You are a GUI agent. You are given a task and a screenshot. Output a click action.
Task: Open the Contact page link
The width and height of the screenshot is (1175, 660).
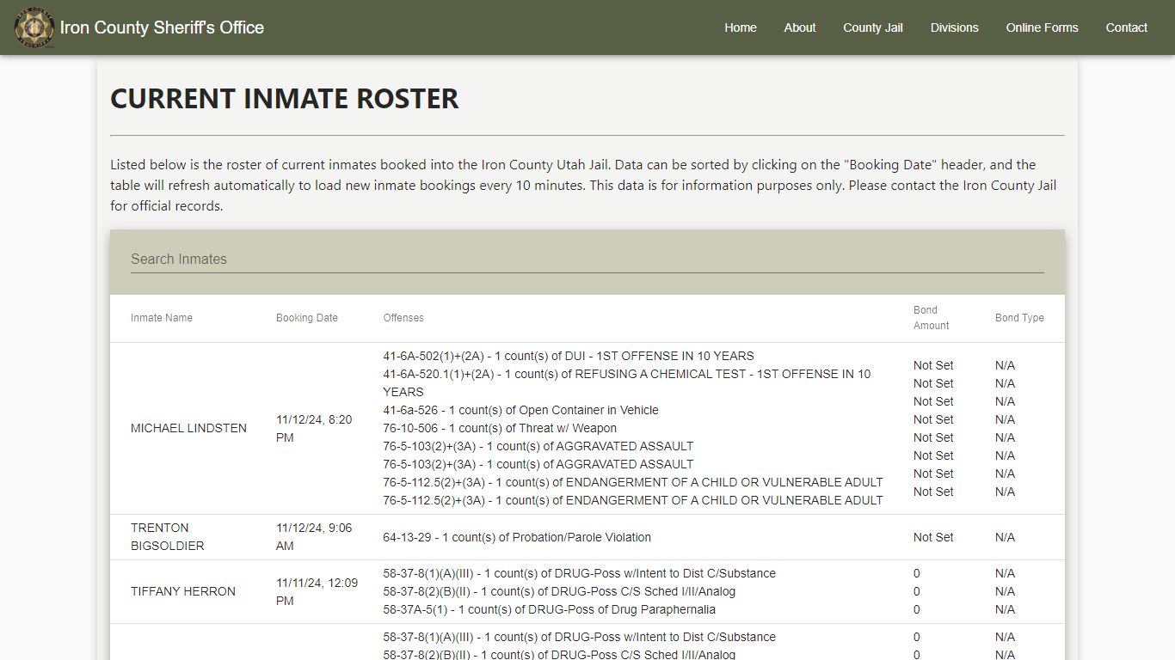point(1127,27)
